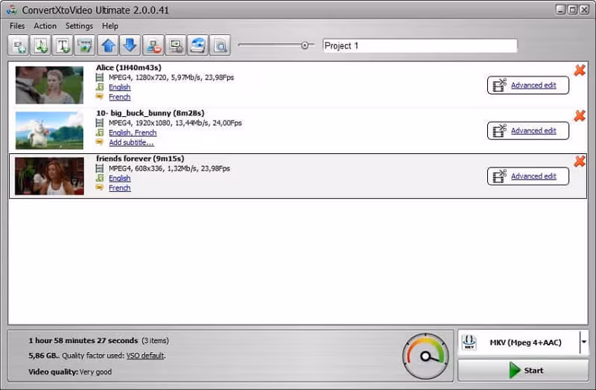Maximize the ConvertXtoVideo window
This screenshot has height=390, width=596.
pyautogui.click(x=572, y=10)
